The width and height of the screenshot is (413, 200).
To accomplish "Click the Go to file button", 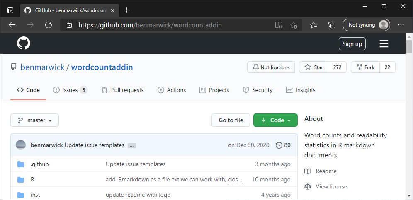I will [231, 120].
